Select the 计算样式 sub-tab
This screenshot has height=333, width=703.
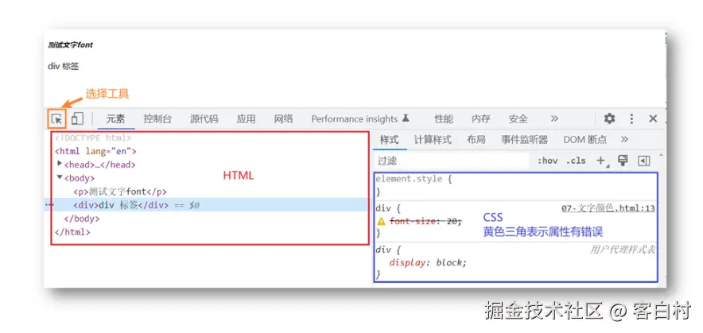coord(433,139)
